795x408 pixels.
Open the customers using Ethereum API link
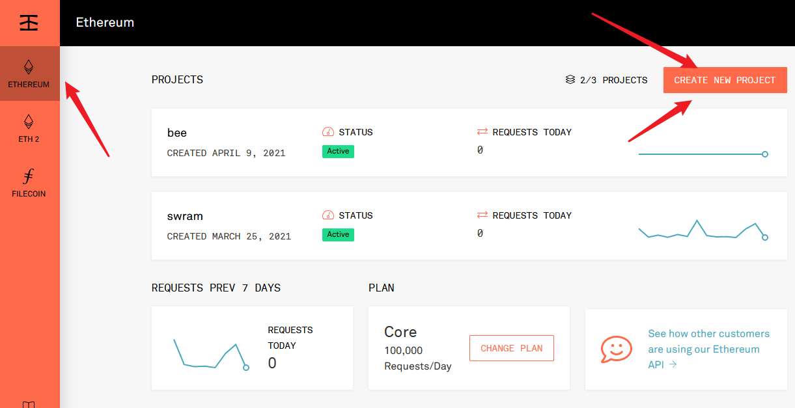[708, 349]
